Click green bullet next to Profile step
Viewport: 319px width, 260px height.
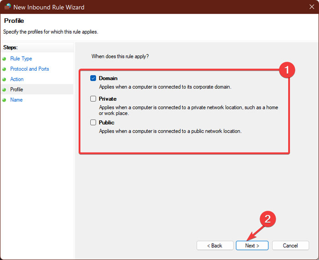click(x=5, y=90)
